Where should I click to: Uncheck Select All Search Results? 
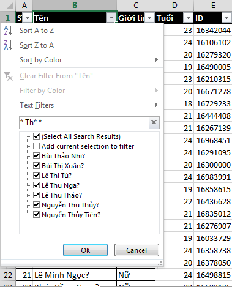point(36,136)
